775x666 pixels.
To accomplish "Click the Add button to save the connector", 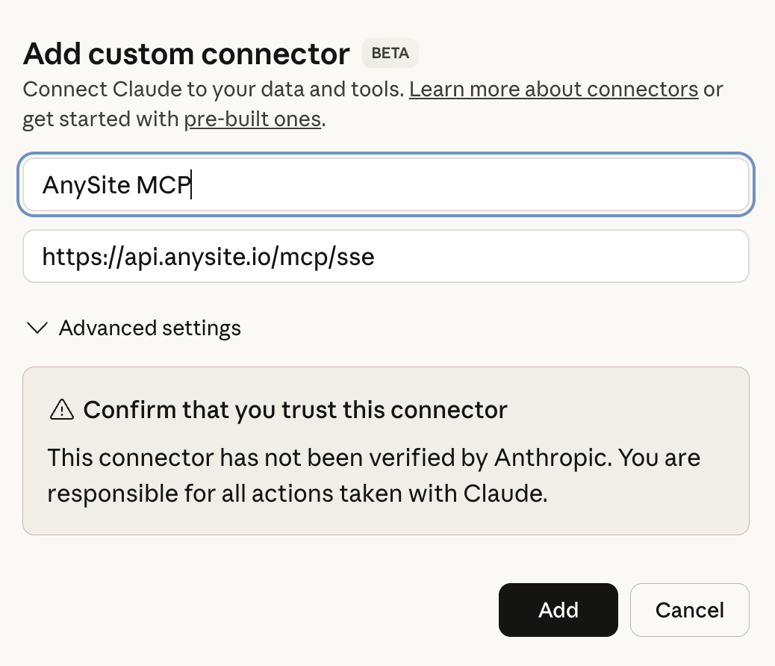I will [x=558, y=610].
